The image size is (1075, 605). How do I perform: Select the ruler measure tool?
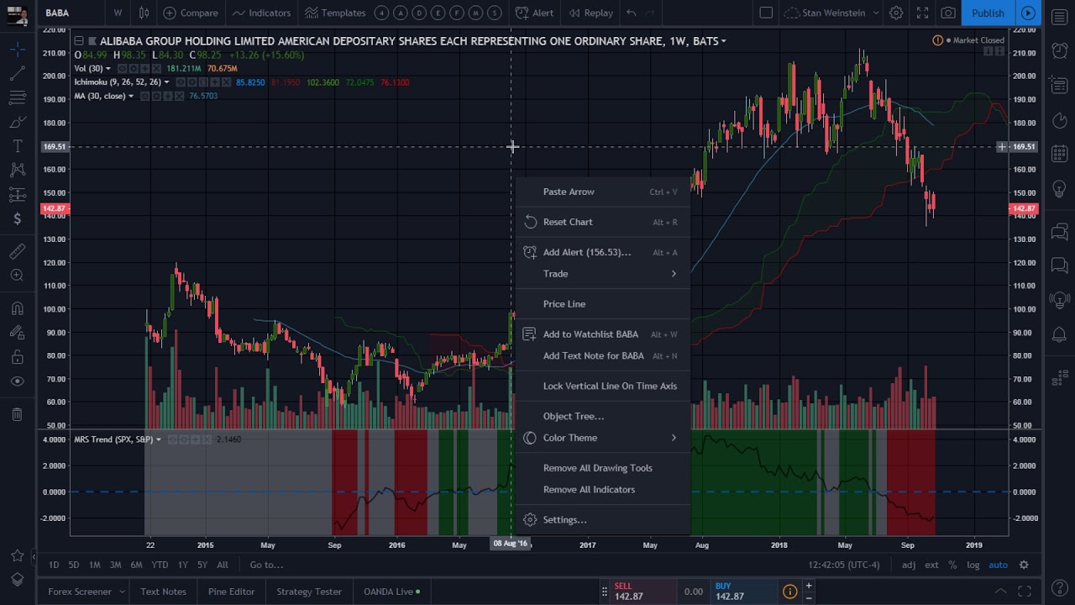point(17,251)
